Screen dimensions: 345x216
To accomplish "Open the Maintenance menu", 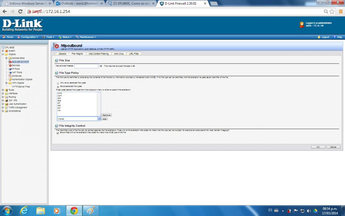I will tap(86, 37).
